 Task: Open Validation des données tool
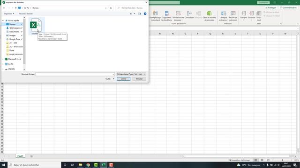(178, 16)
